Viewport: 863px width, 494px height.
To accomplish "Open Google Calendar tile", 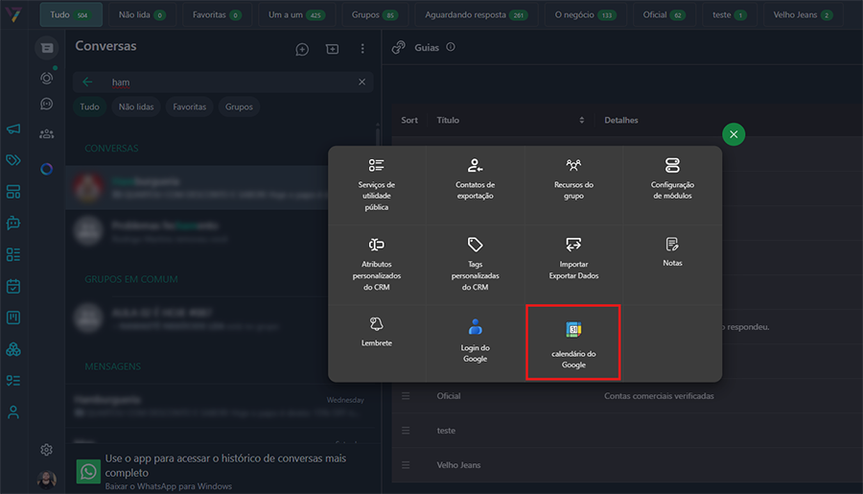I will click(573, 342).
